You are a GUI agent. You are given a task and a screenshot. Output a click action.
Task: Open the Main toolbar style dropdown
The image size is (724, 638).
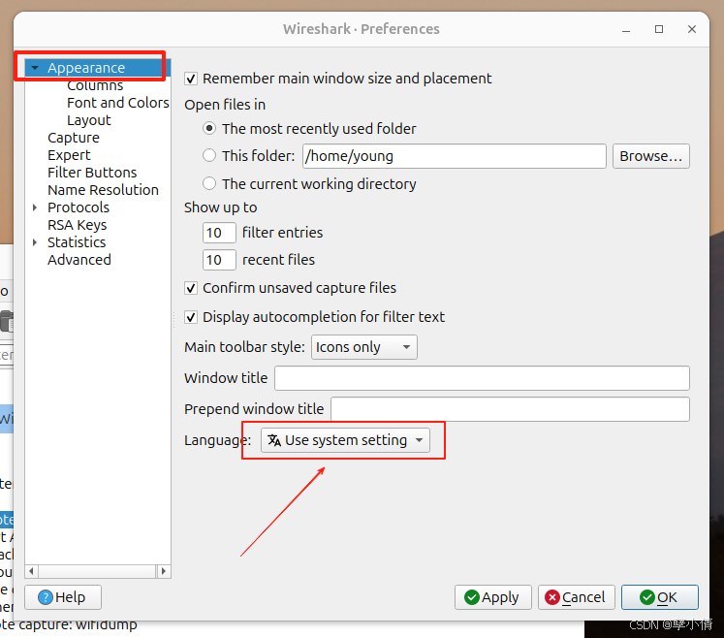coord(363,347)
